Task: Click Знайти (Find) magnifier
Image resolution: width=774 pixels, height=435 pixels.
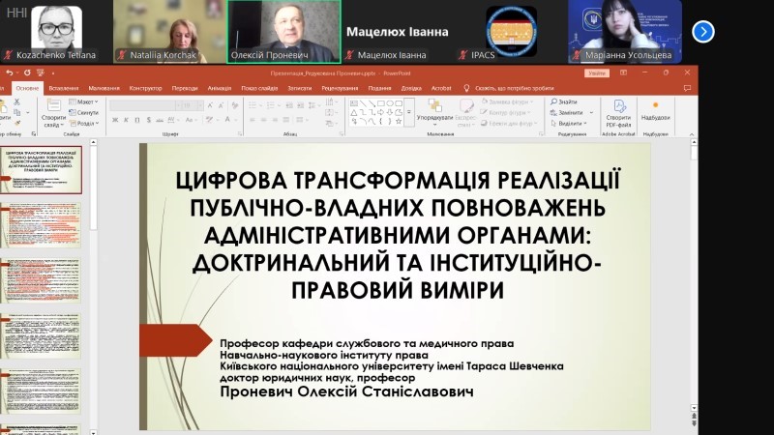Action: 564,101
